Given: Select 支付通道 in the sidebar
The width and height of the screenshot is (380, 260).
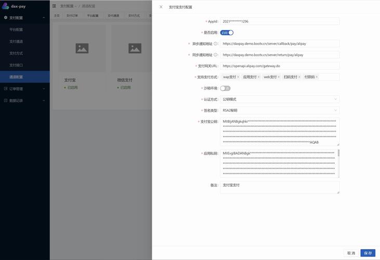Looking at the screenshot, I should (x=25, y=42).
